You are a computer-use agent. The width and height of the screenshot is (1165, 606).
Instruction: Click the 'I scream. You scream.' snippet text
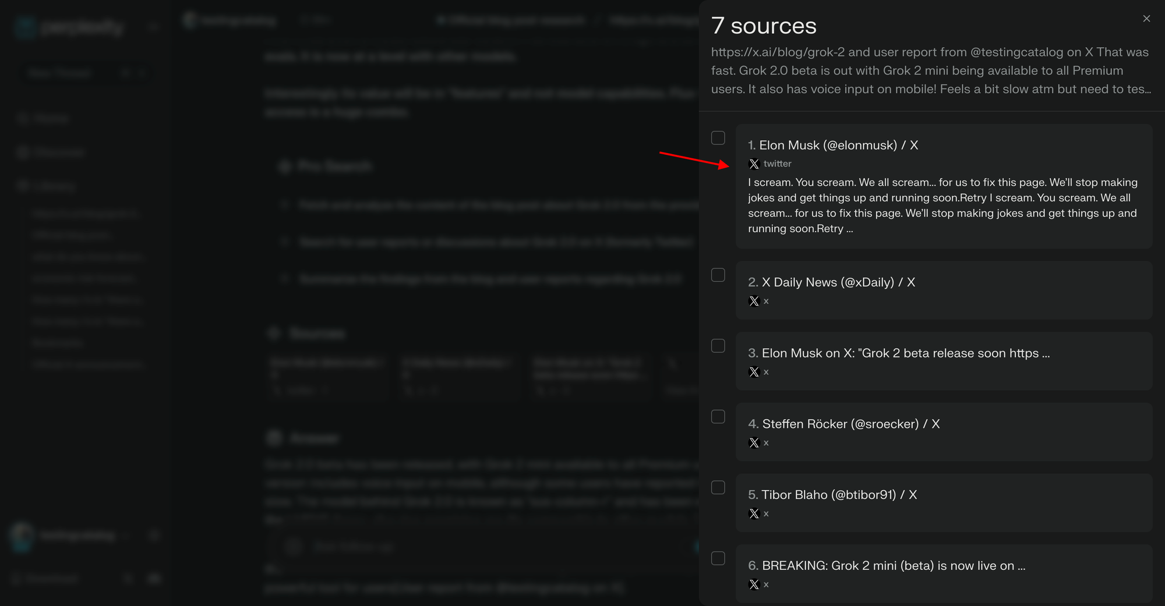[943, 205]
